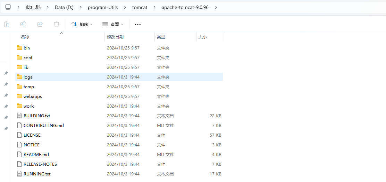The image size is (386, 182).
Task: Click the rename toolbar icon
Action: coord(23,24)
